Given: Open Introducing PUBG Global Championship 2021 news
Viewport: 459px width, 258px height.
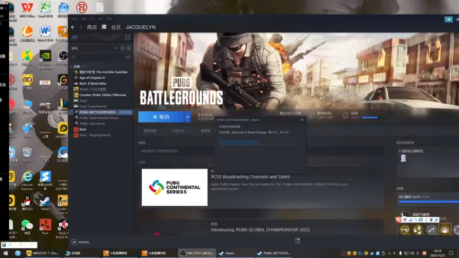Looking at the screenshot, I should (x=260, y=230).
